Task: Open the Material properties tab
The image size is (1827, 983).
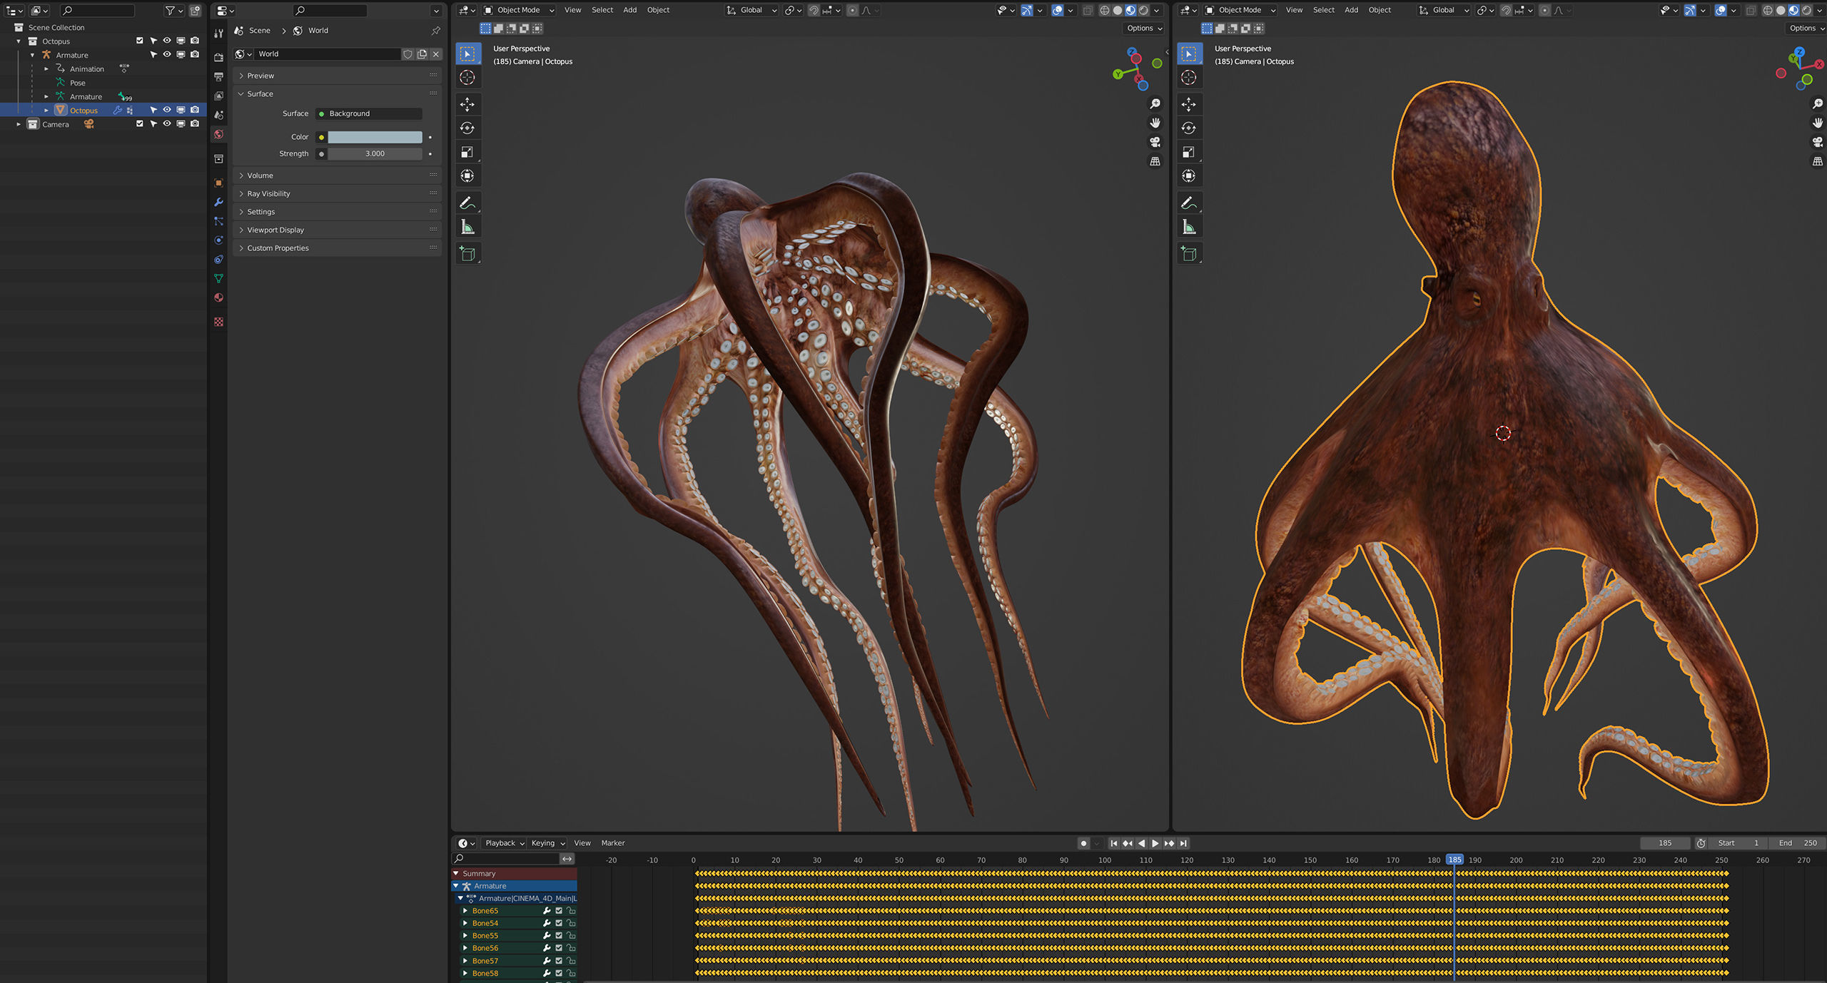Action: 218,298
